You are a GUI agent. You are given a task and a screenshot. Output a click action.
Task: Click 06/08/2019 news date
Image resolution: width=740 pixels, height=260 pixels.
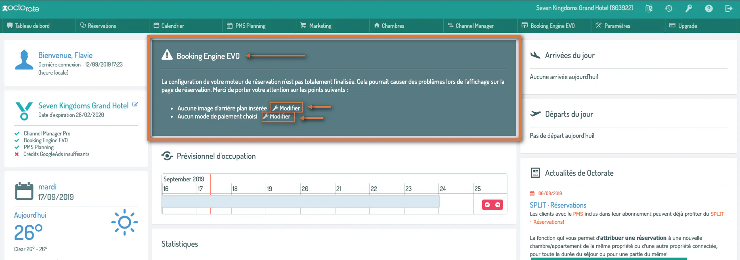pyautogui.click(x=550, y=193)
